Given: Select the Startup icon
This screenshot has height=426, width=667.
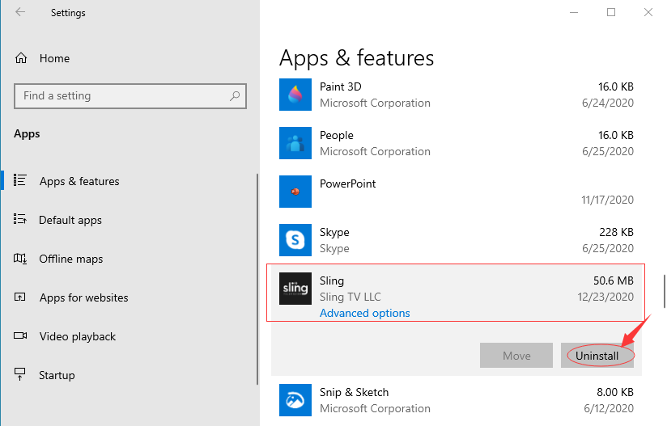Looking at the screenshot, I should coord(20,374).
